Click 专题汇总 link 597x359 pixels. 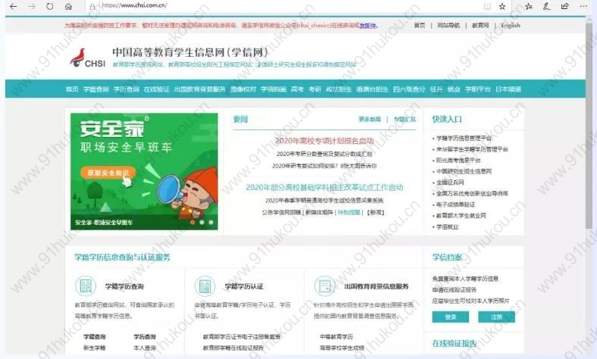click(x=405, y=119)
